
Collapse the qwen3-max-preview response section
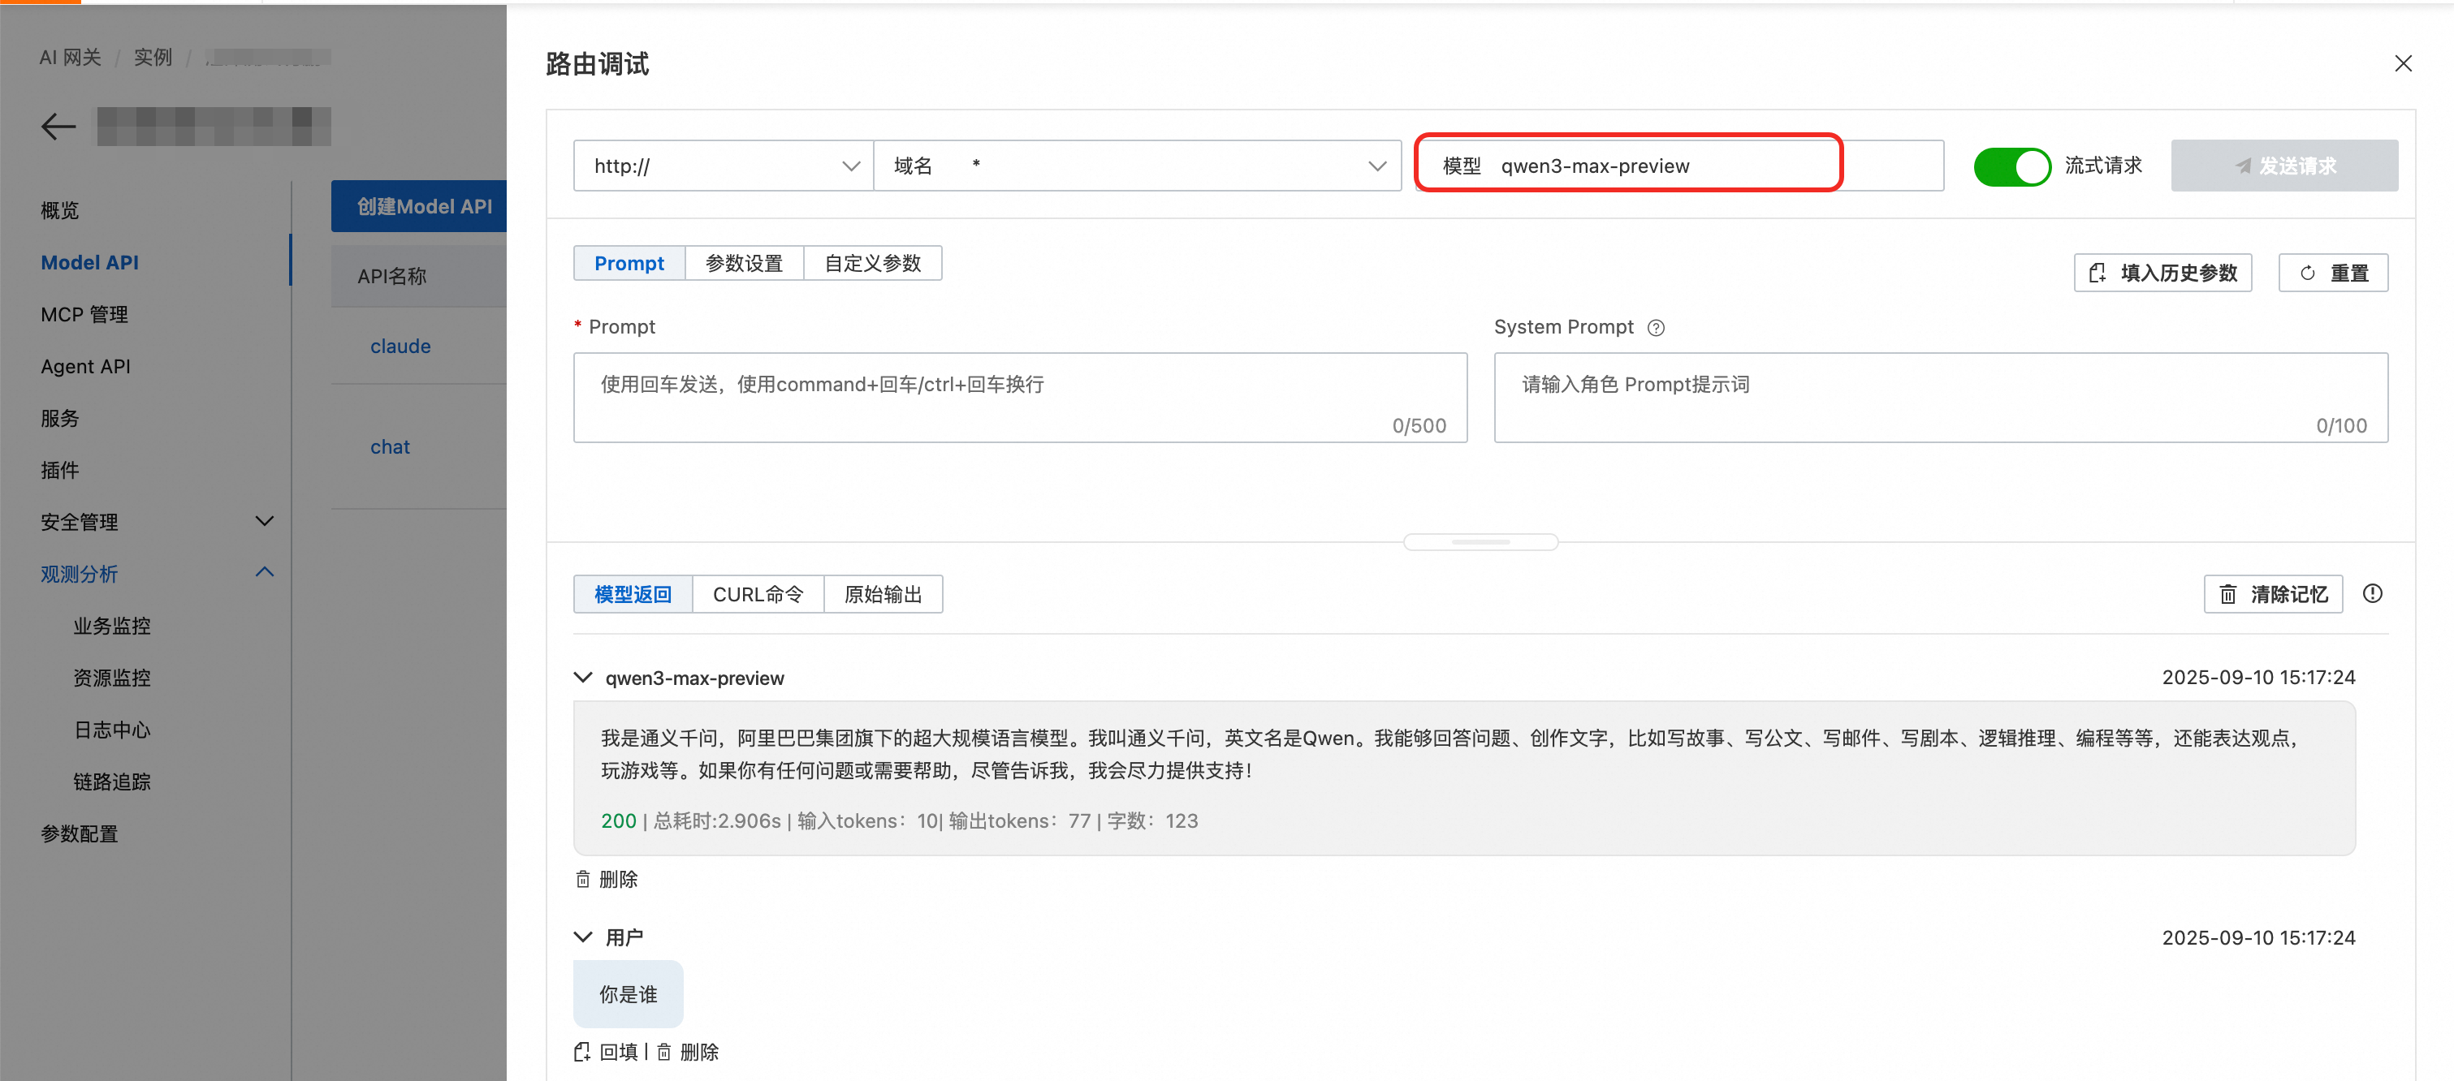583,677
